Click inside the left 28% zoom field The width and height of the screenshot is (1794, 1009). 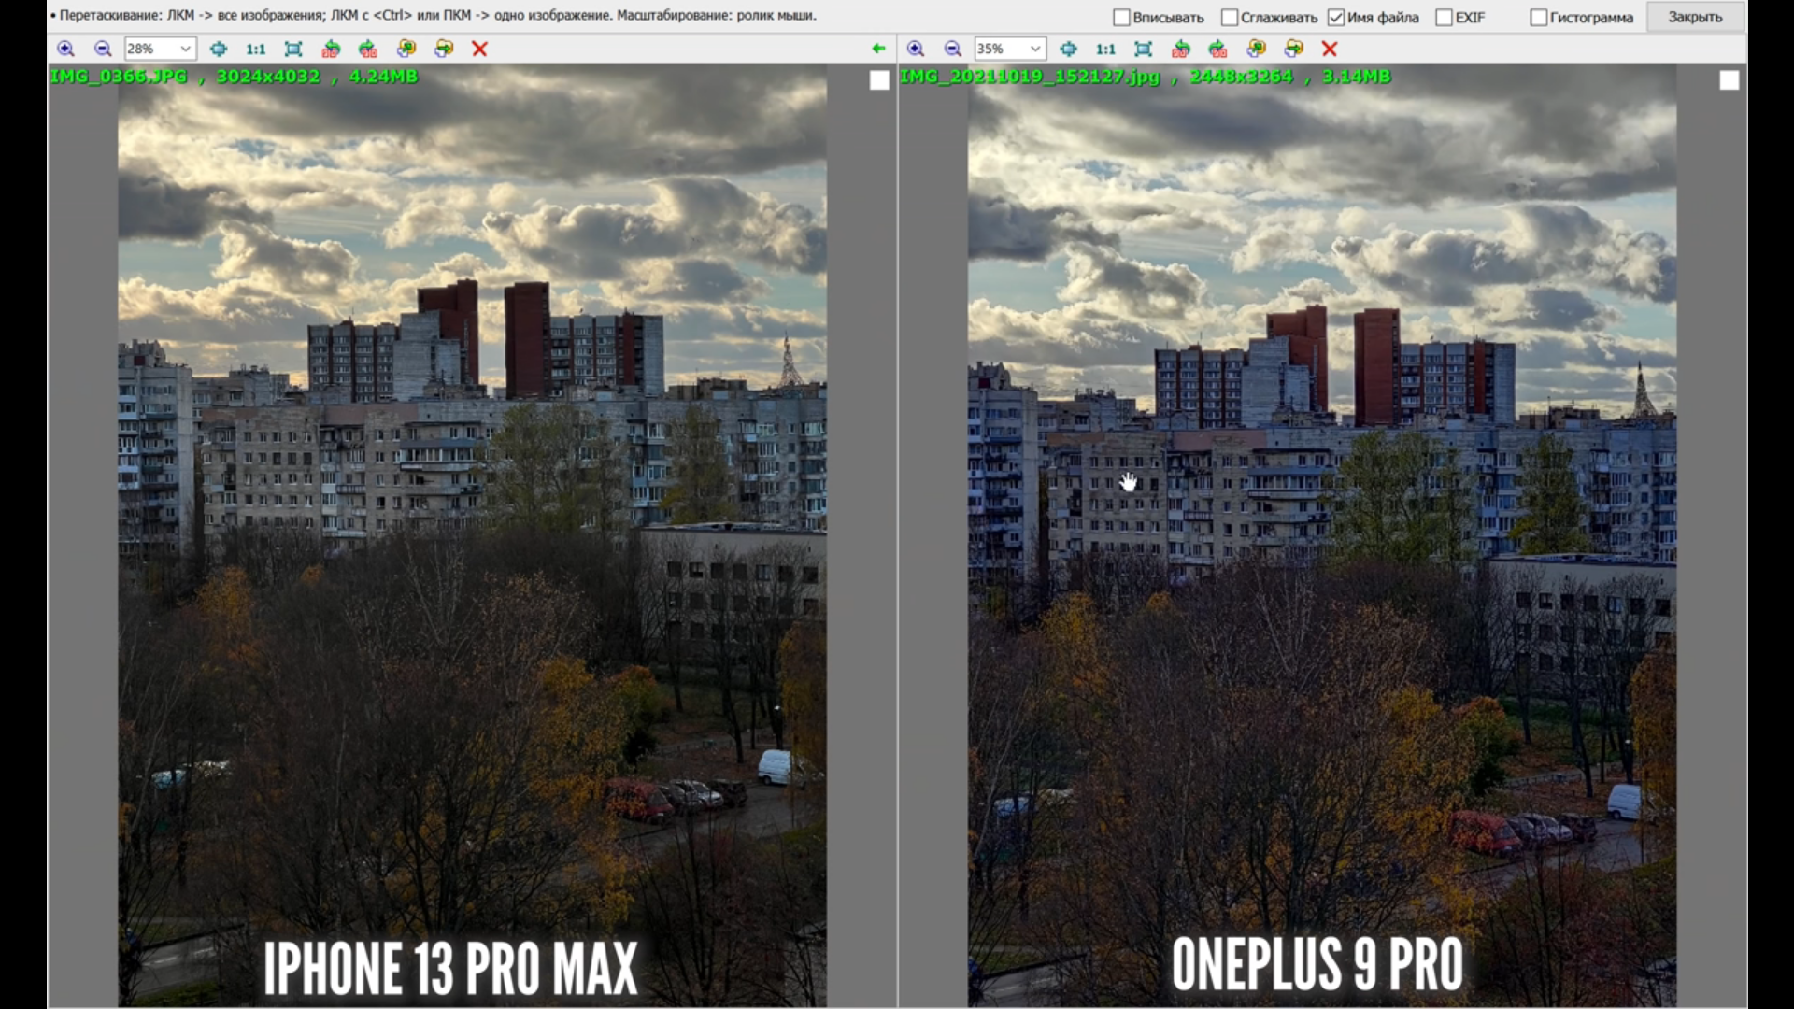click(x=149, y=49)
